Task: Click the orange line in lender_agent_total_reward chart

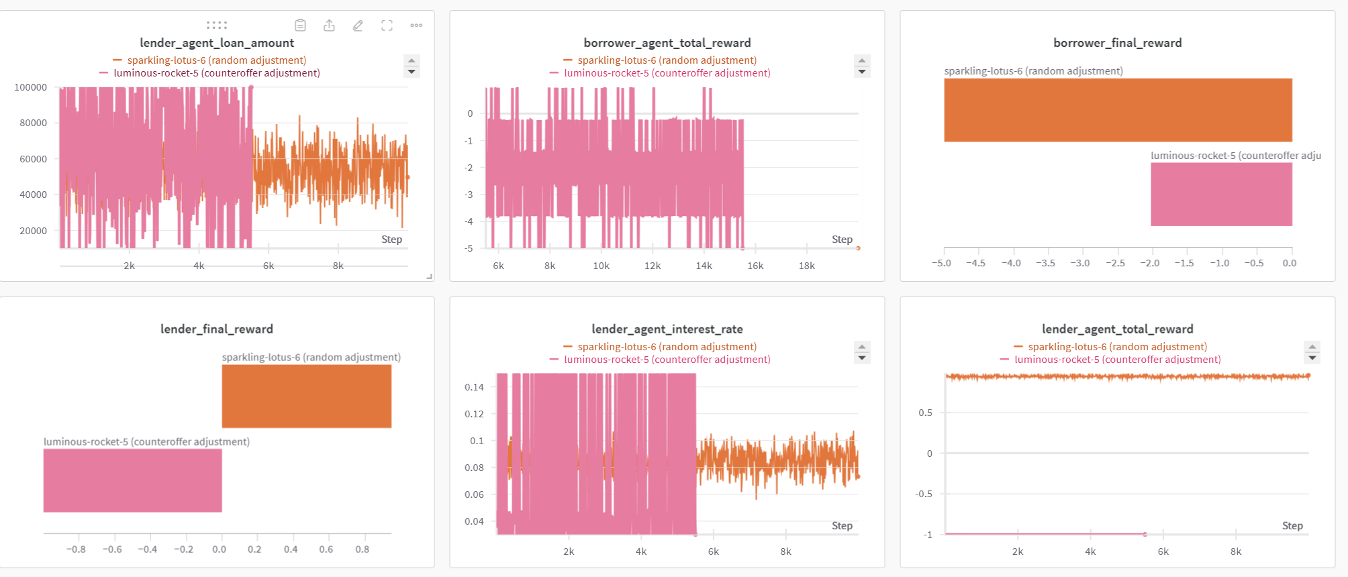Action: (x=1128, y=377)
